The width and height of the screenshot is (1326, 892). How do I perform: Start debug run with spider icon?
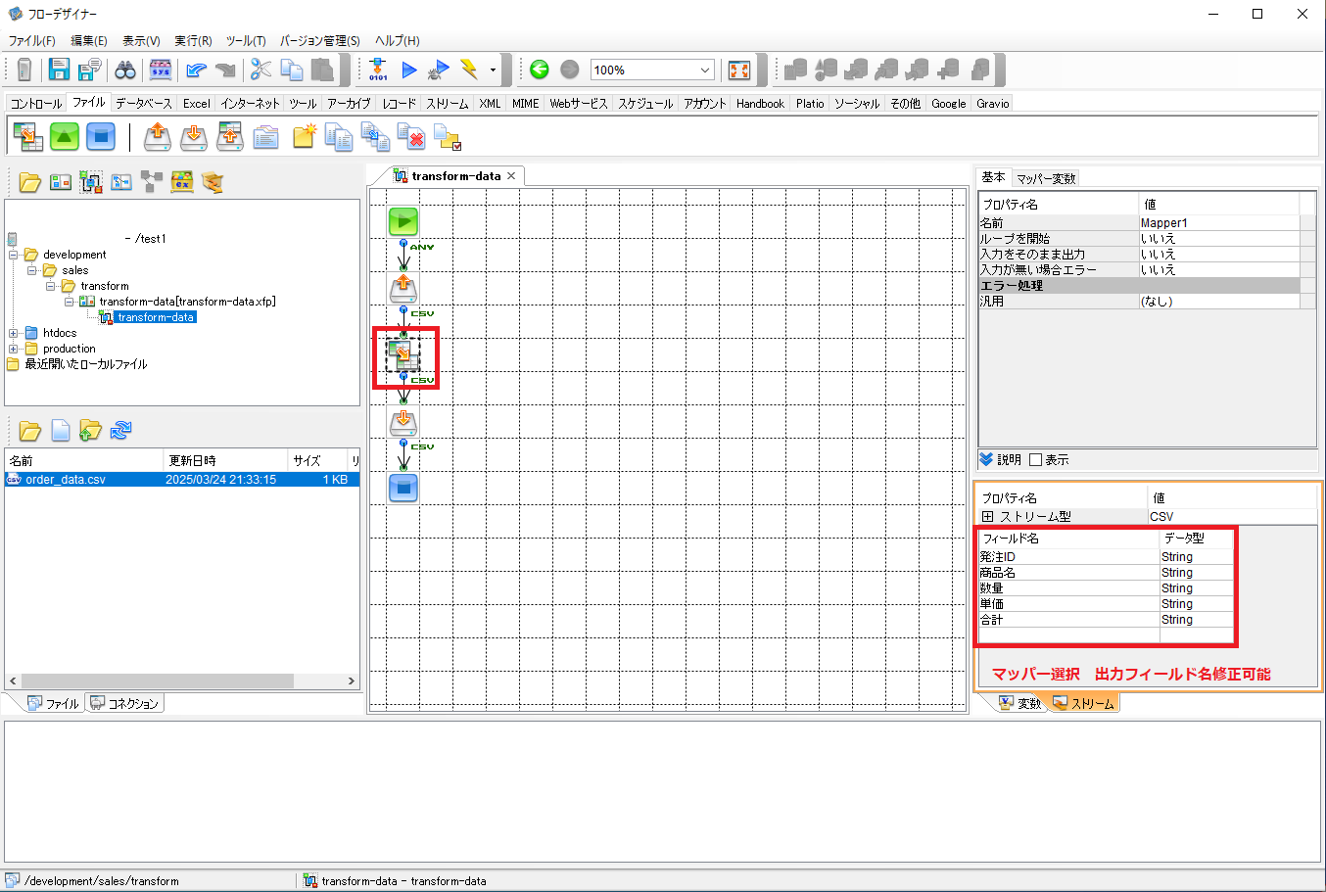(440, 70)
